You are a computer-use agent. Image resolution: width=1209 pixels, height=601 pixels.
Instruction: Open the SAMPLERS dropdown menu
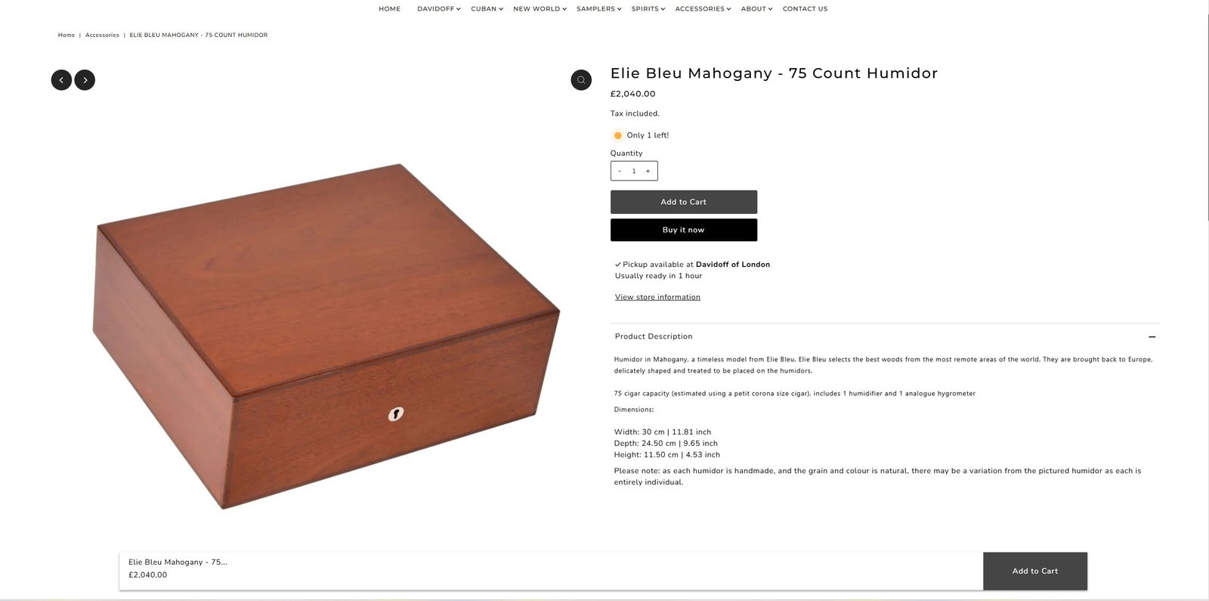[598, 8]
